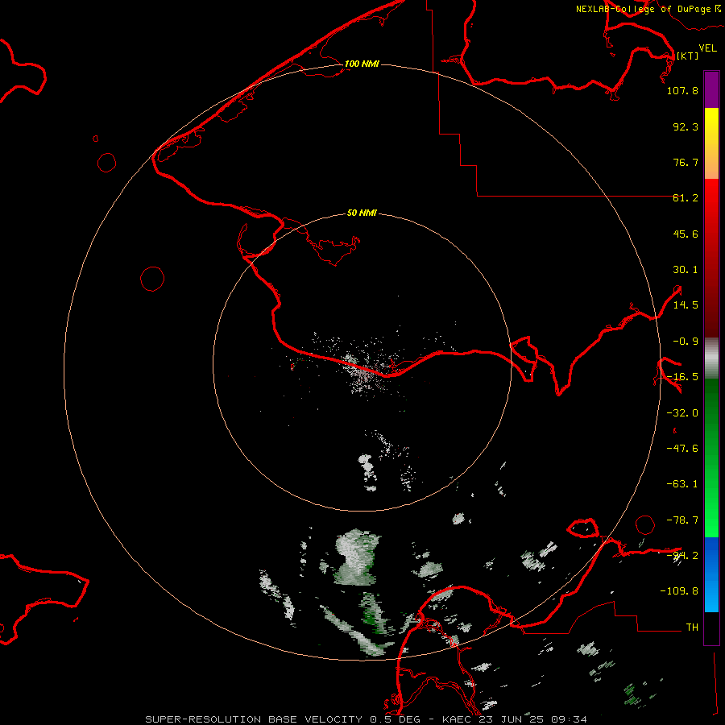725x725 pixels.
Task: Click the small red circle outline west of radar
Action: click(152, 279)
